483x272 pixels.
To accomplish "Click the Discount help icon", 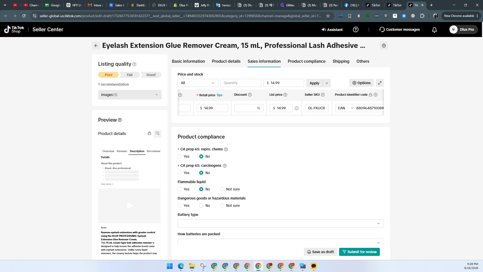I will pyautogui.click(x=250, y=95).
